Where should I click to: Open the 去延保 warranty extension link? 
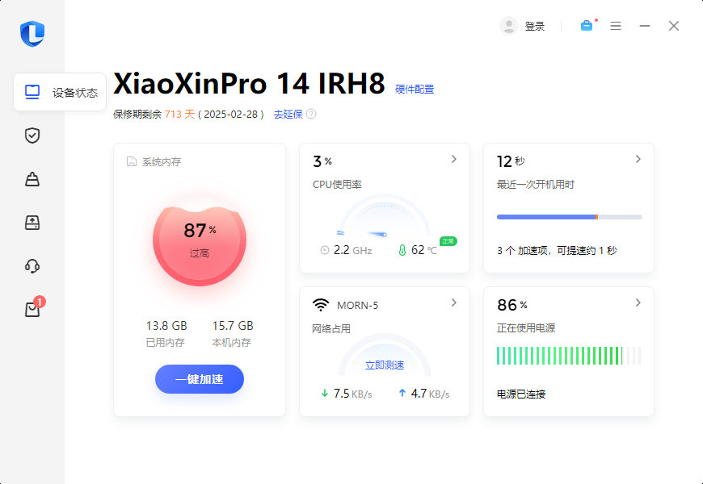click(x=287, y=115)
